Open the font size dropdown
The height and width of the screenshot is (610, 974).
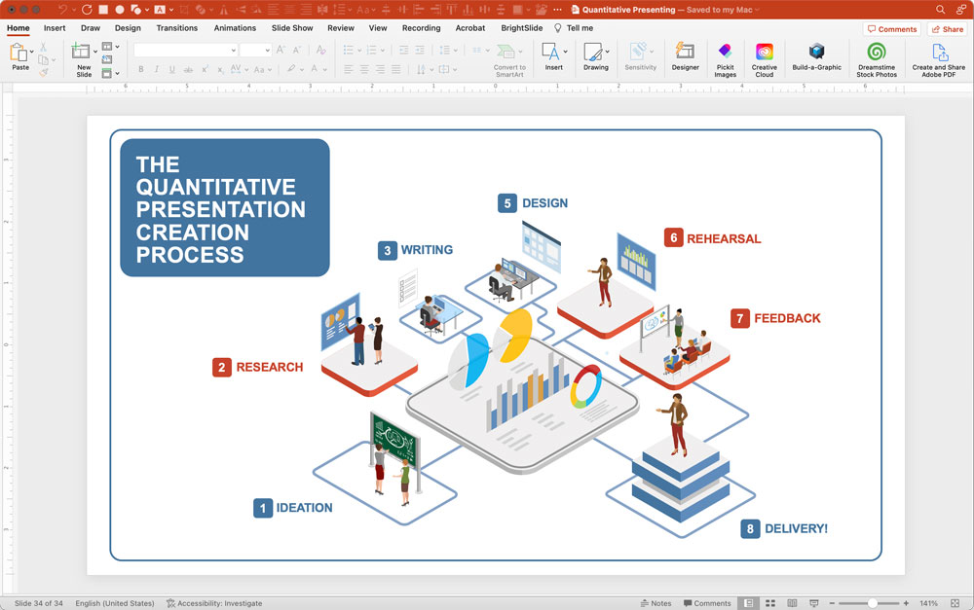click(268, 51)
